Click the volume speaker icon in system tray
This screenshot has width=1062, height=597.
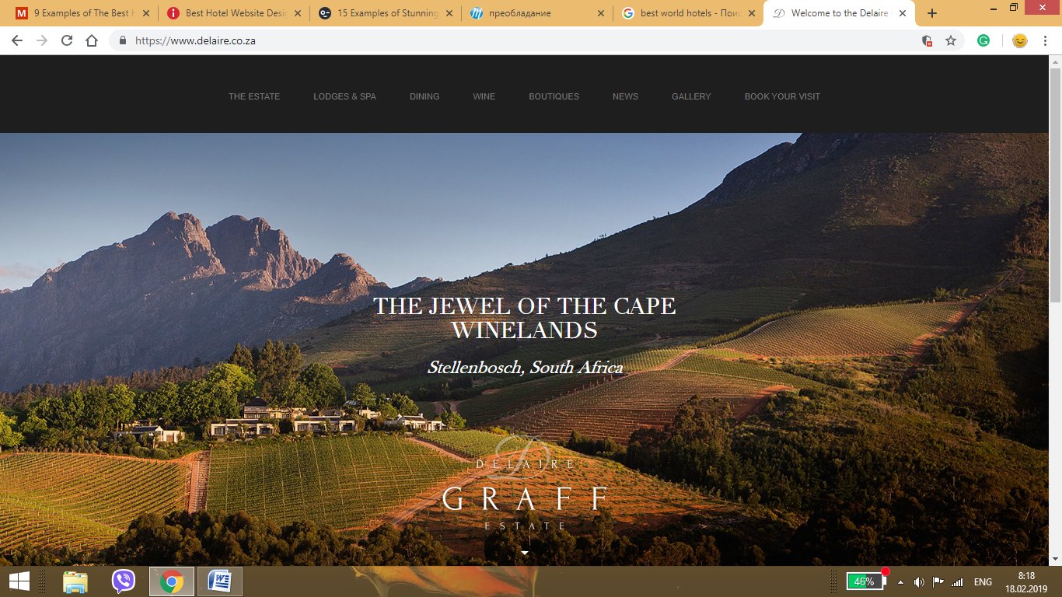(919, 582)
